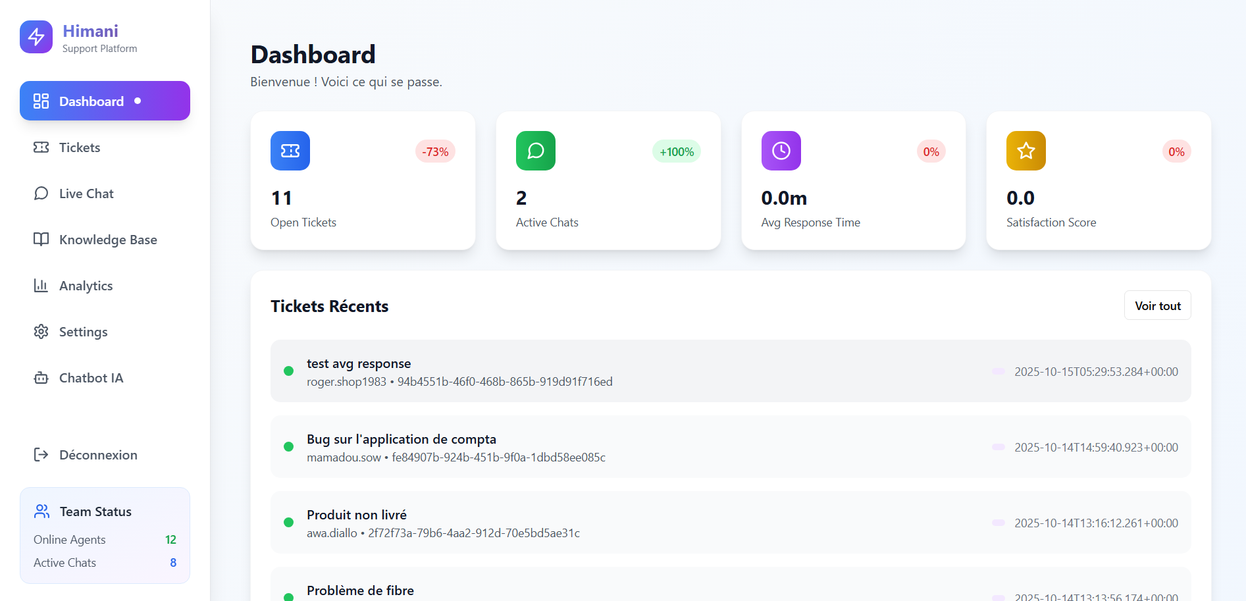
Task: Log out via Déconnexion
Action: (105, 455)
